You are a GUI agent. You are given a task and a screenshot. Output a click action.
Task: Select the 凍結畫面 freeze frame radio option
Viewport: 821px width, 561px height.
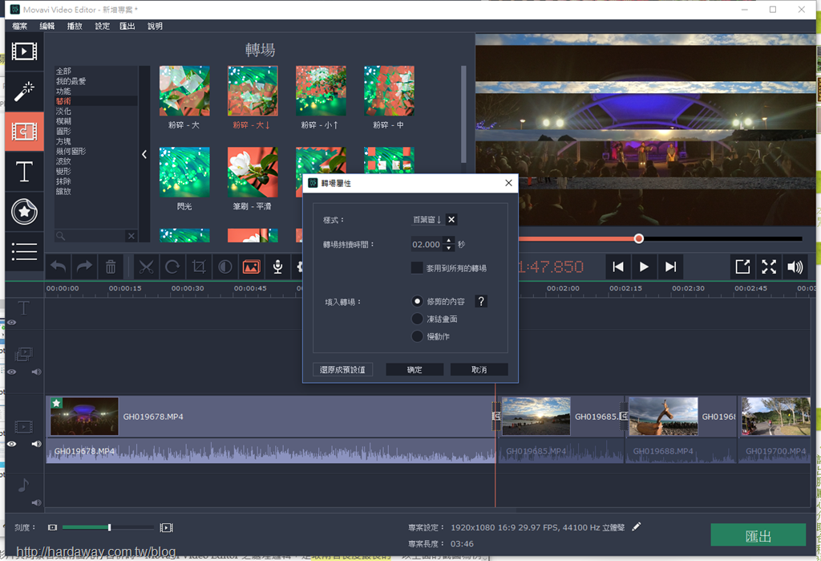(x=417, y=319)
